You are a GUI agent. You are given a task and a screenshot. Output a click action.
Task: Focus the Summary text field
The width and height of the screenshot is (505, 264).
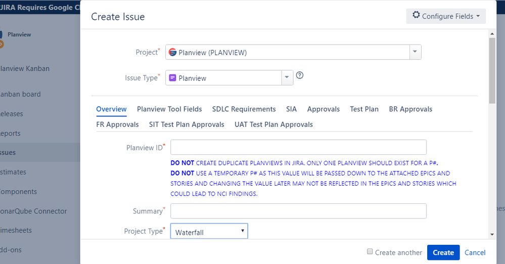(x=298, y=211)
